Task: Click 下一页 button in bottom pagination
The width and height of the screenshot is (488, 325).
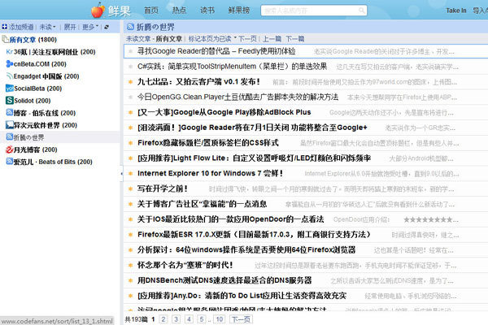Action: click(x=241, y=319)
